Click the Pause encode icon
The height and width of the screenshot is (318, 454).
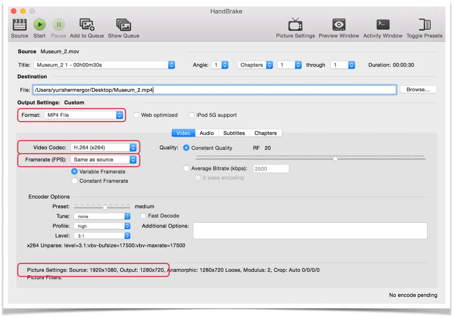[59, 25]
